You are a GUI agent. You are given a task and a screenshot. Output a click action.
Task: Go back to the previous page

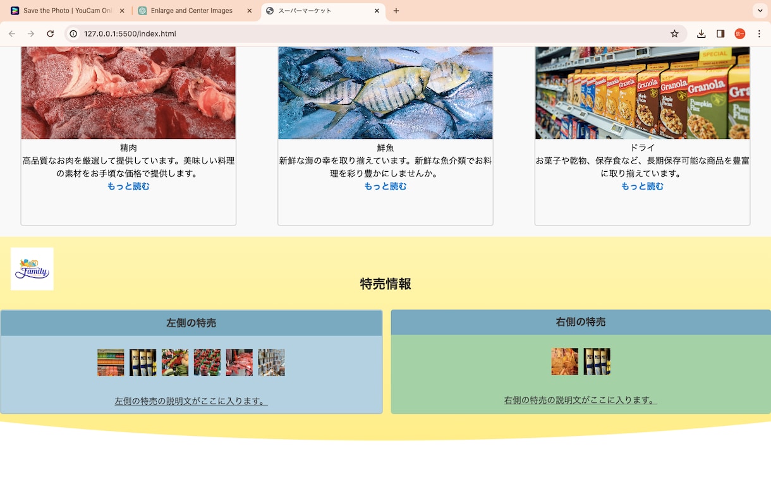[12, 34]
